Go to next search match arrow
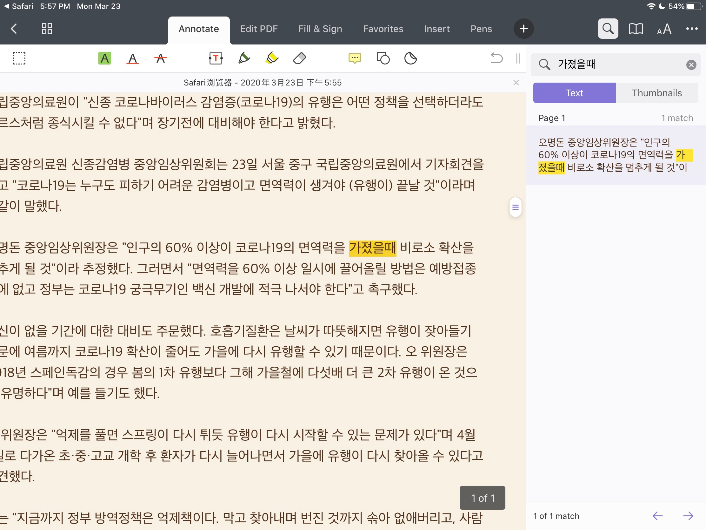This screenshot has height=530, width=706. (688, 516)
